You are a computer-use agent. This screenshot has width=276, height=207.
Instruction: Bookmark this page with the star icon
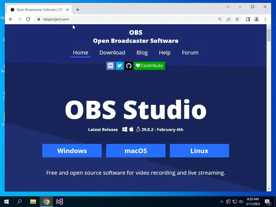(237, 19)
